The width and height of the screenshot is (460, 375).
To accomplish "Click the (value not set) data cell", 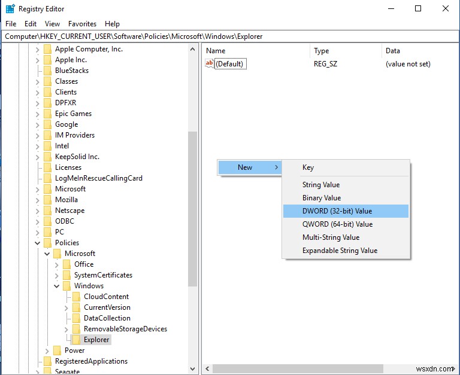I will [408, 64].
